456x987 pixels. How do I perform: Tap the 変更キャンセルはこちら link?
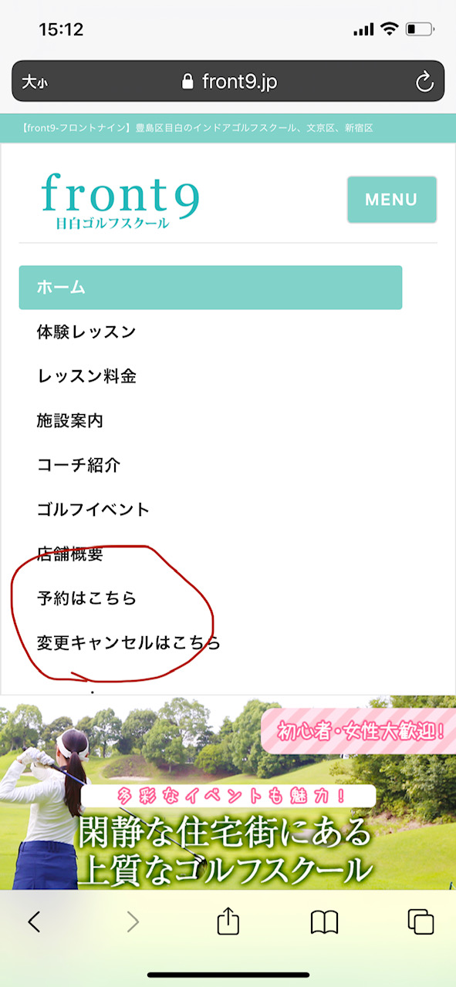(128, 642)
